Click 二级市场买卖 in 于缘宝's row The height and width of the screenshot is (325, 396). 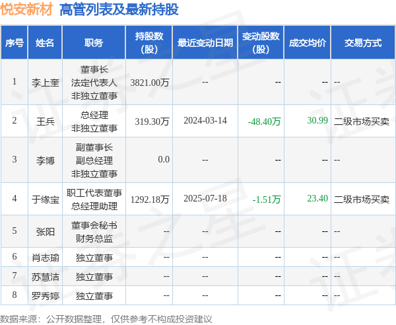point(362,199)
